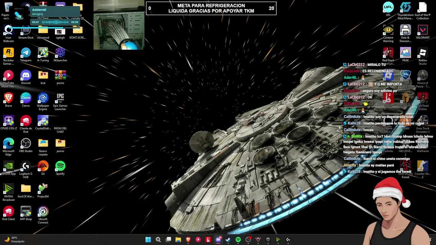Launch SKlauncher from the desktop
The image size is (436, 245).
(x=60, y=55)
